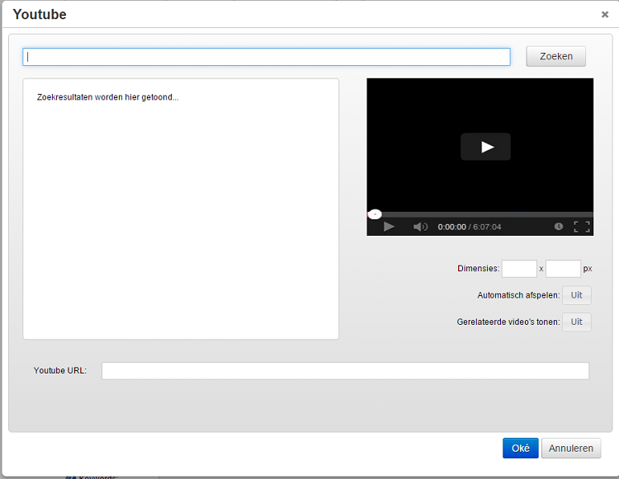Click the Annuleren cancel button
The width and height of the screenshot is (619, 479).
pos(571,448)
